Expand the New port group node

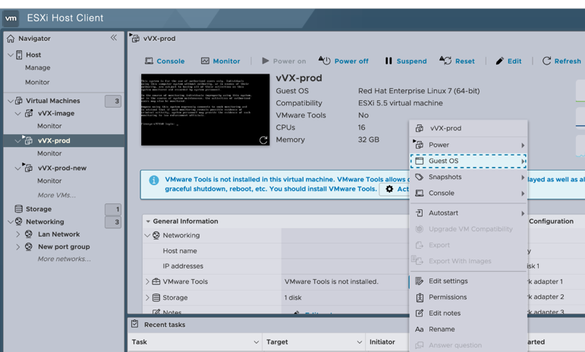[17, 247]
